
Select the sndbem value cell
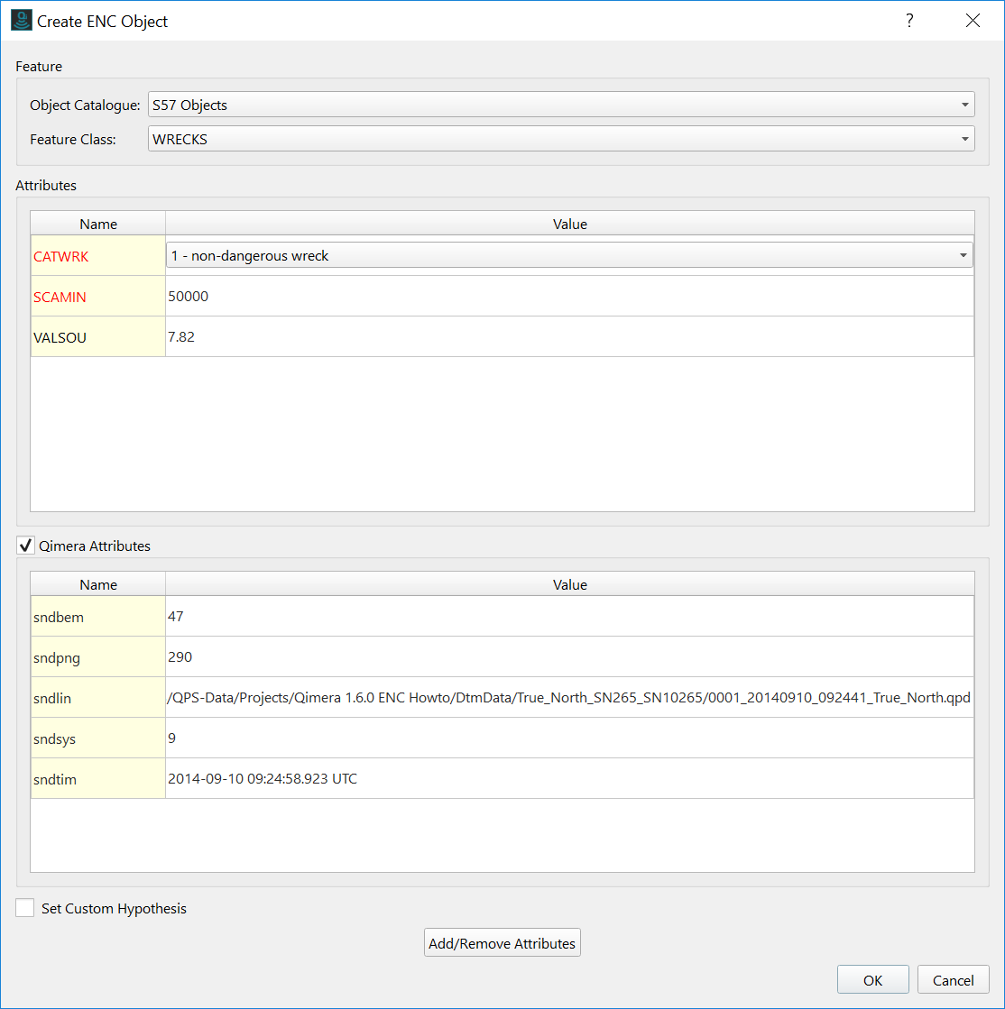pos(569,617)
